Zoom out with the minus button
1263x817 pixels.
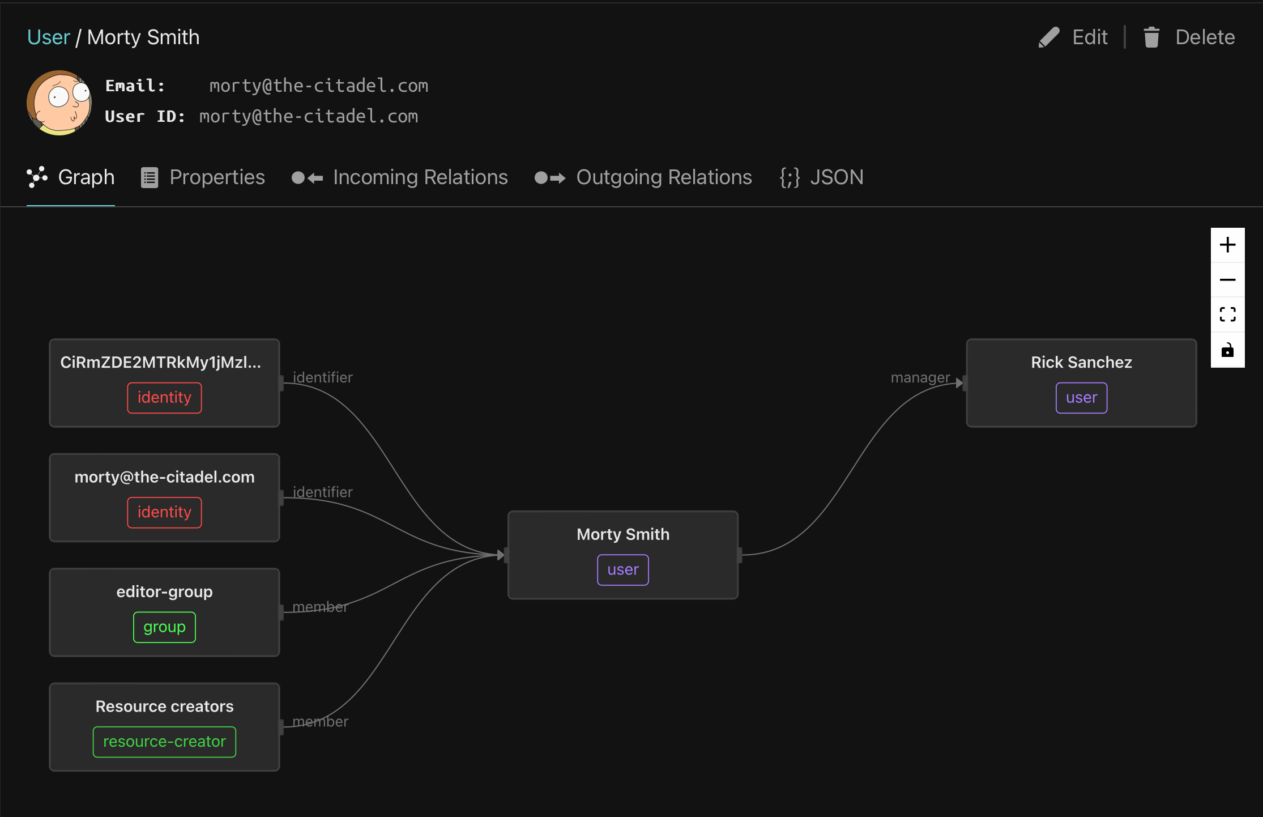tap(1227, 280)
